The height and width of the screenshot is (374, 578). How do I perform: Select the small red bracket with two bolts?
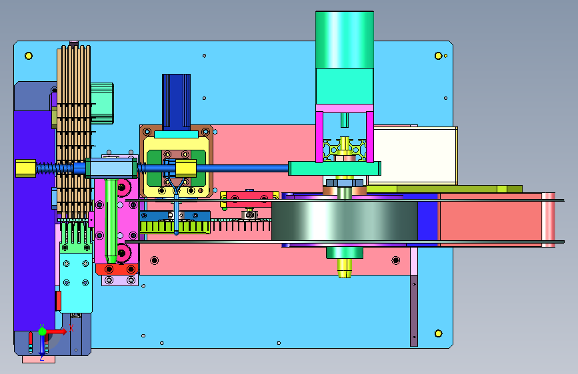coord(249,199)
